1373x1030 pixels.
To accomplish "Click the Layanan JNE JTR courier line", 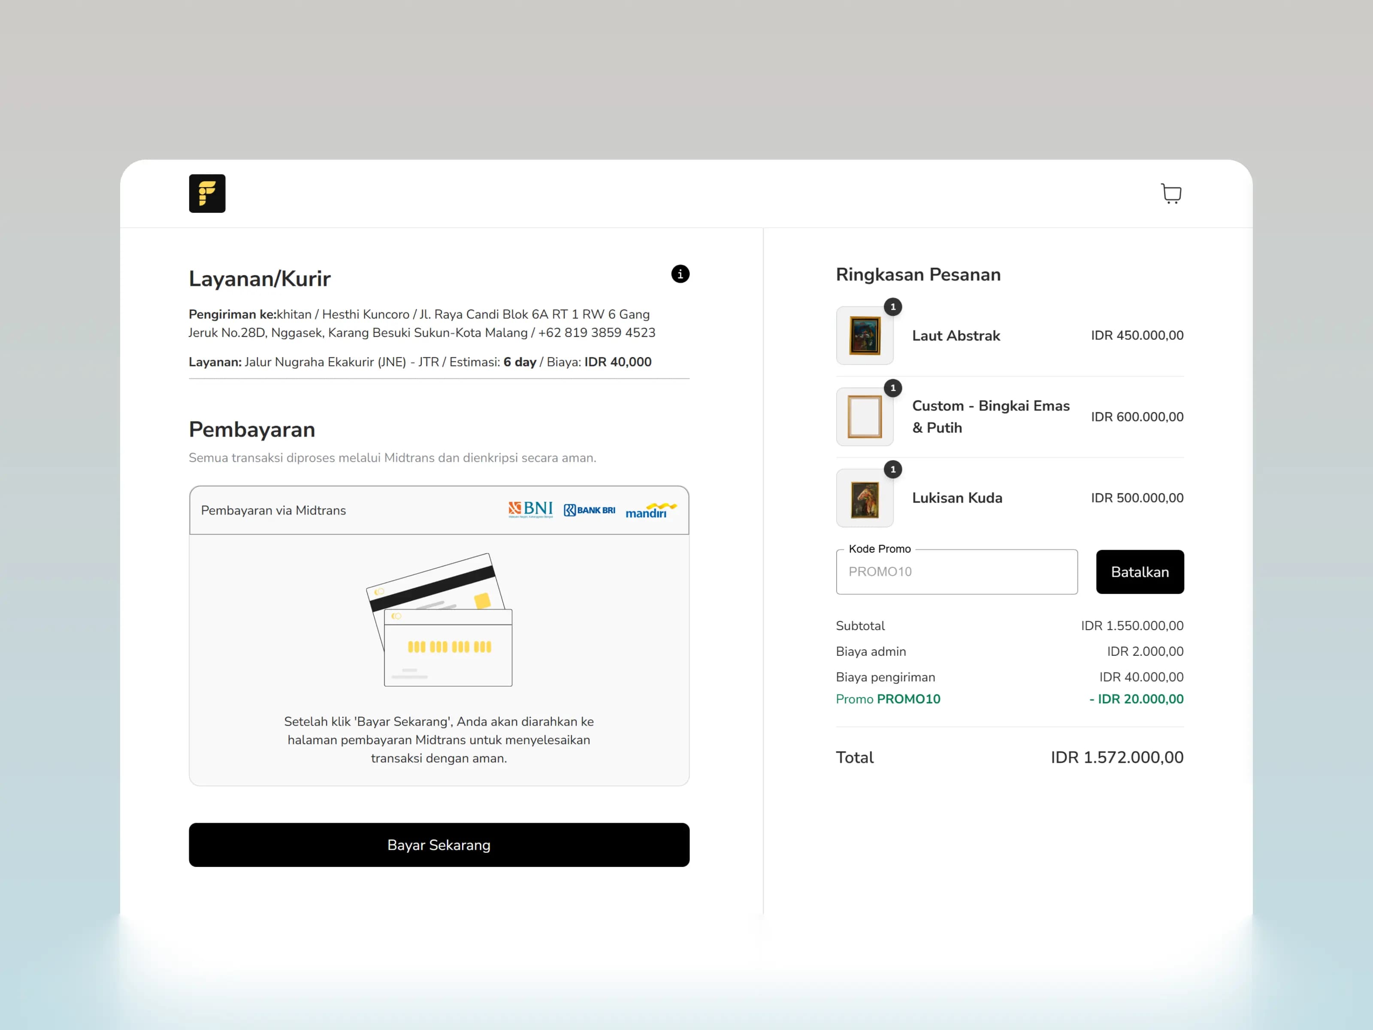I will [x=420, y=362].
